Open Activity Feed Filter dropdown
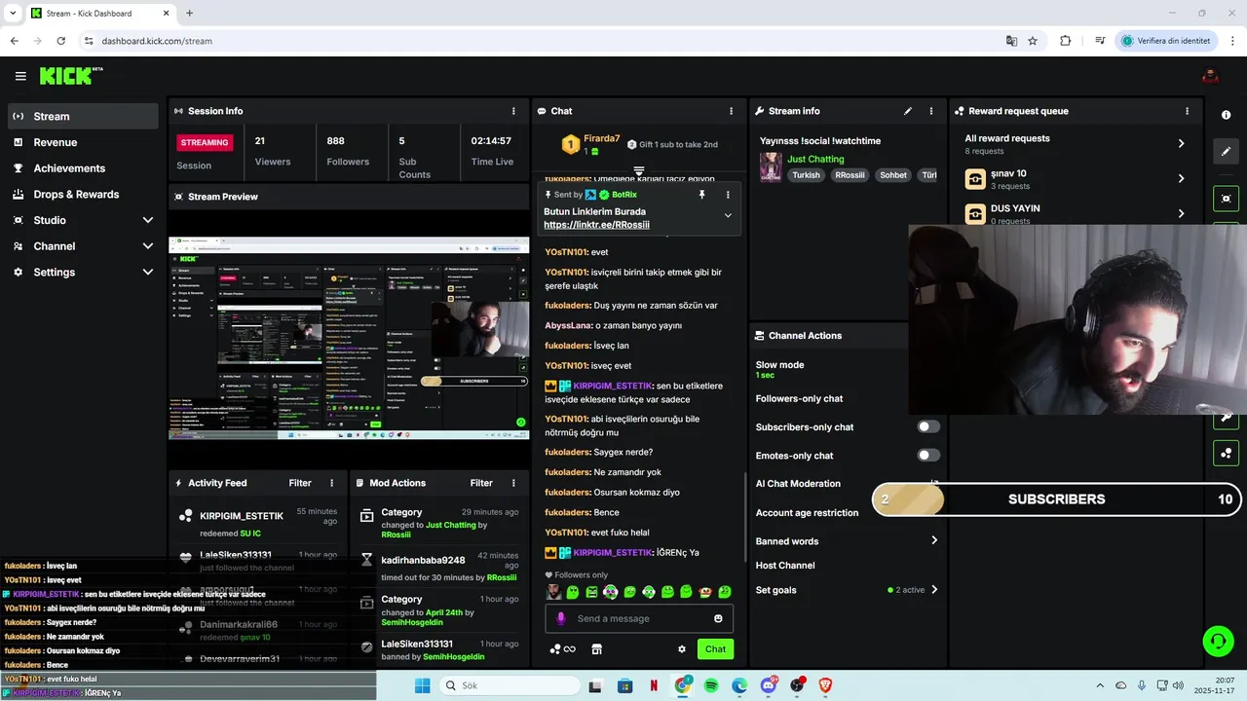Screen dimensions: 1247x701 click(300, 483)
